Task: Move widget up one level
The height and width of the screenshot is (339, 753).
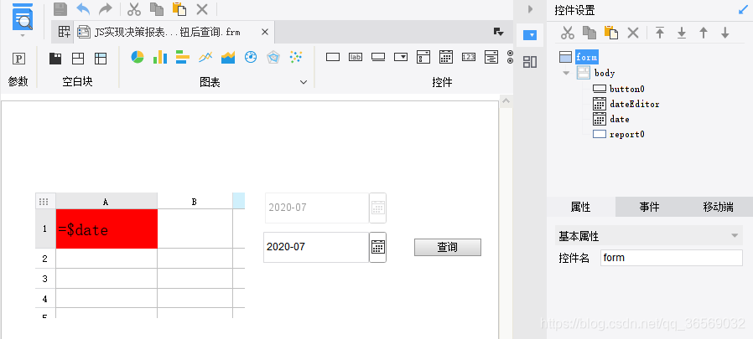Action: 704,33
